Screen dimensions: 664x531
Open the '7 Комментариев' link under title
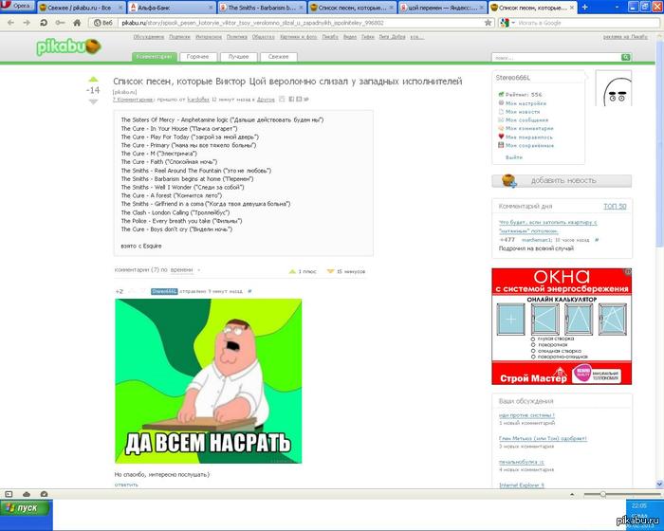[x=133, y=100]
